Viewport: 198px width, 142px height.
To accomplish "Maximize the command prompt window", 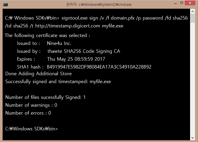I will [182, 3].
